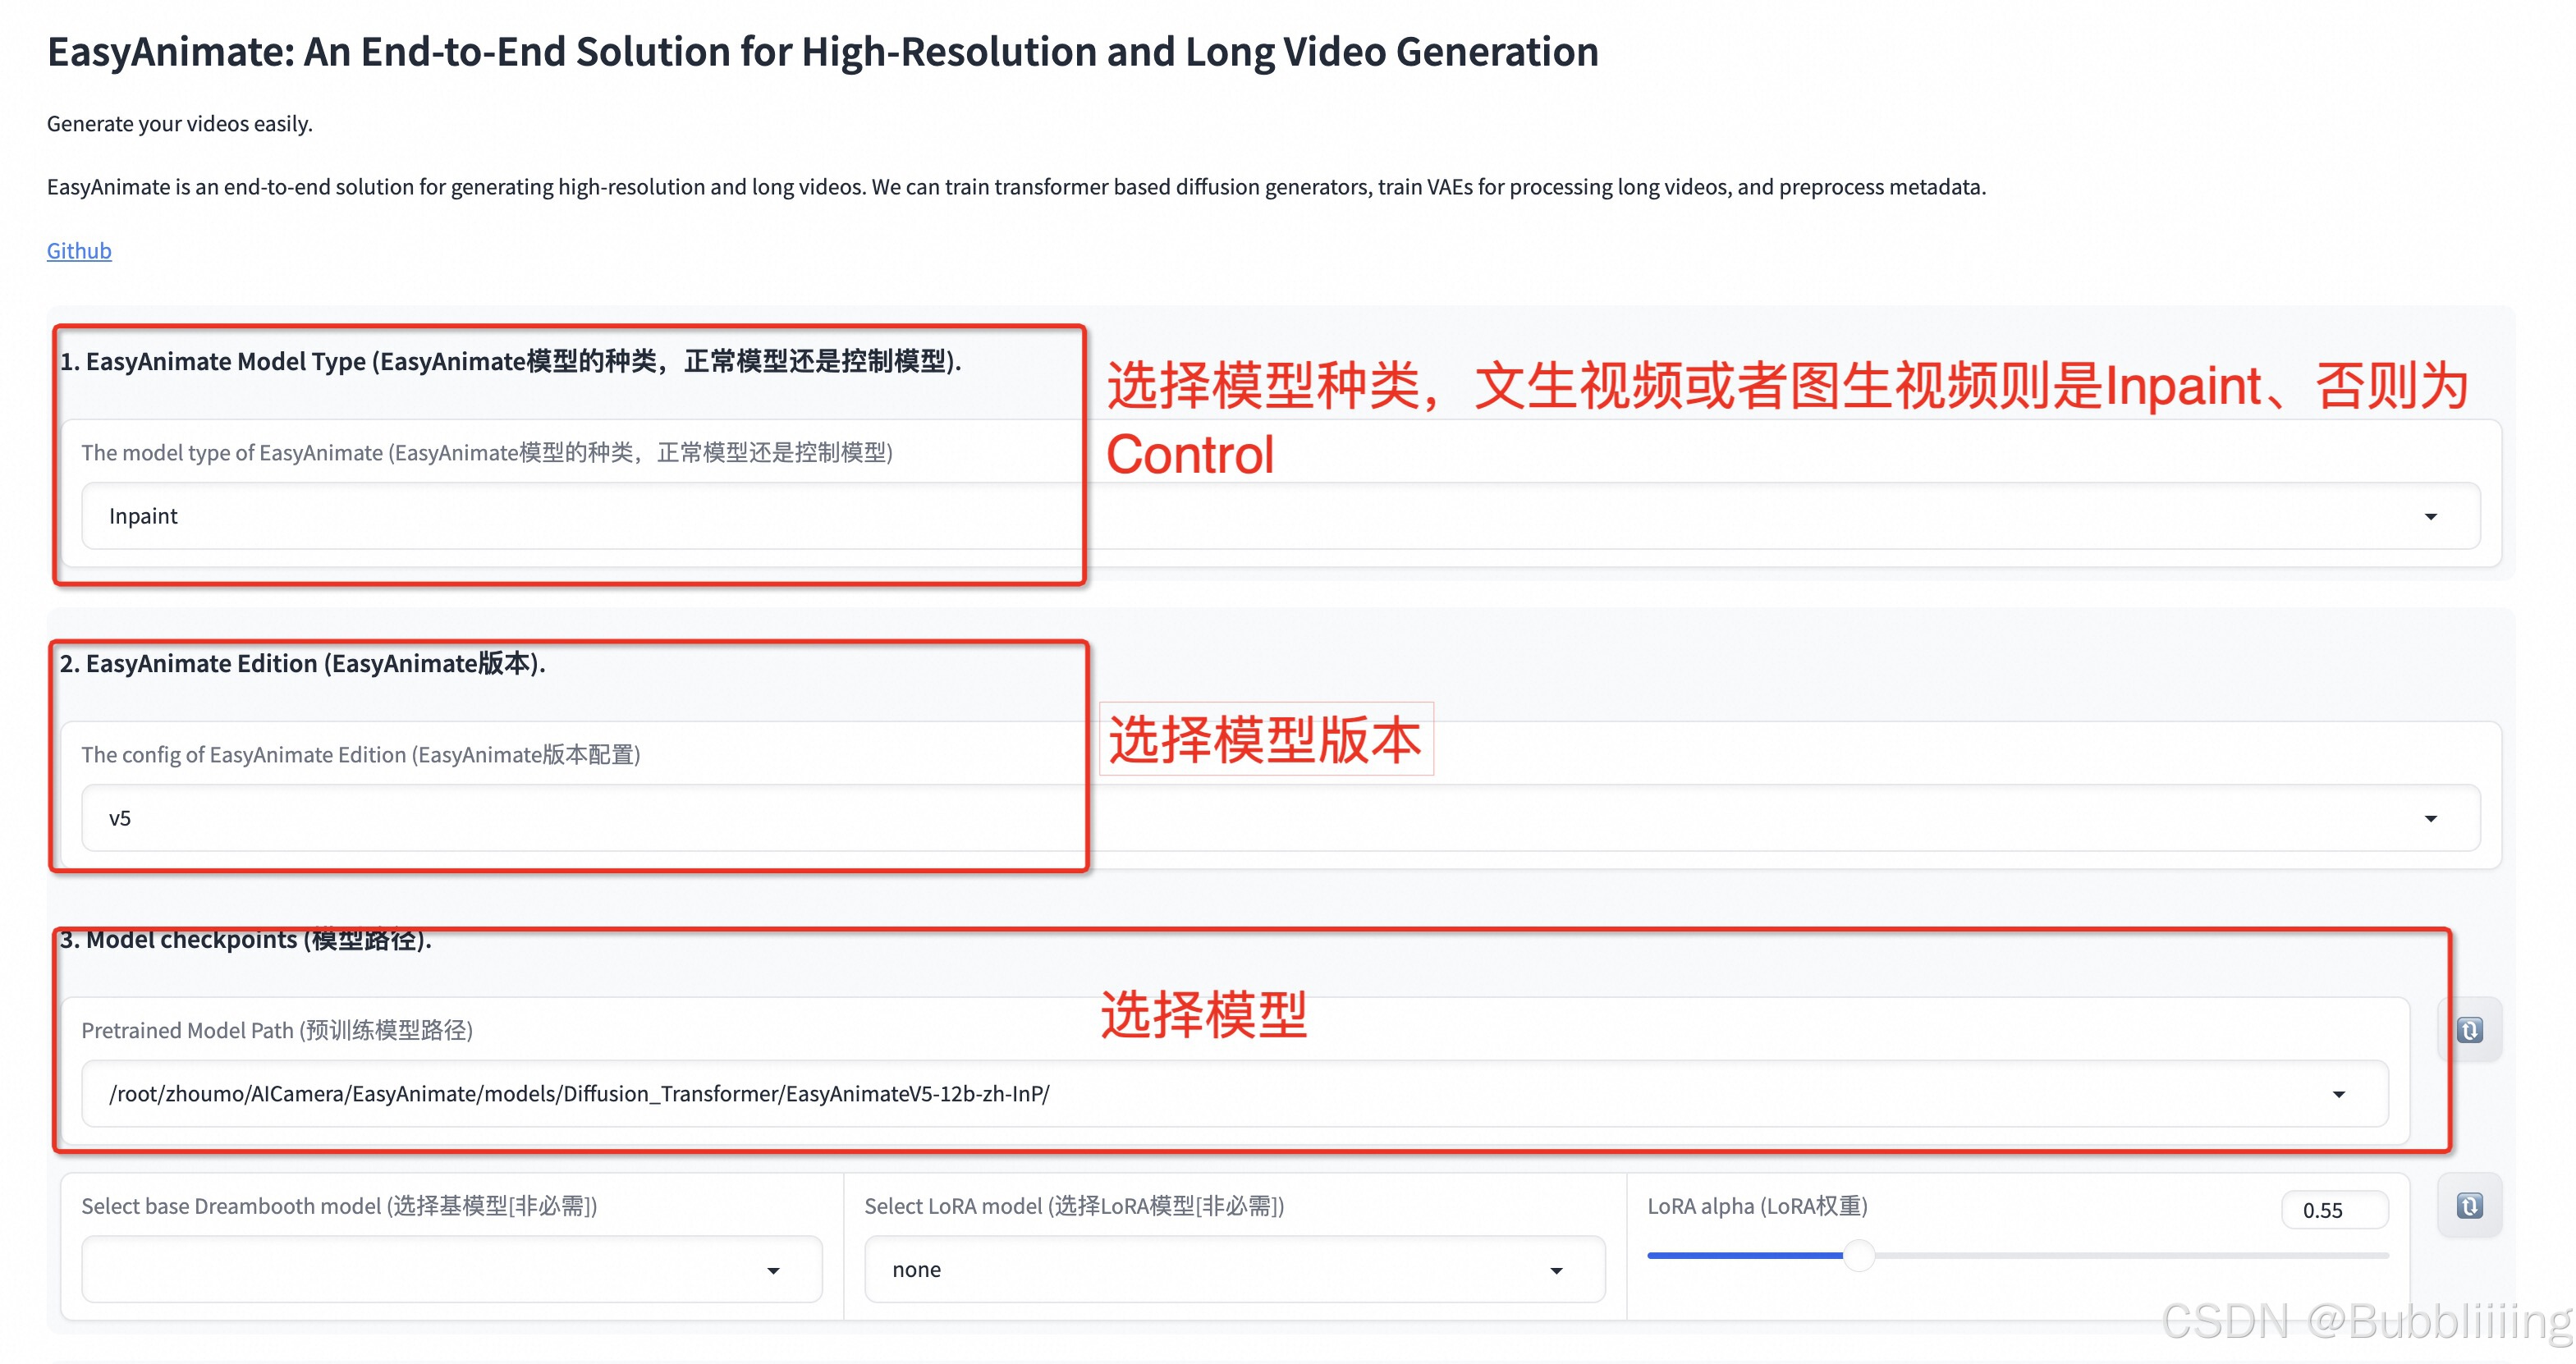Open the Pretrained Model Path dropdown
Image resolution: width=2576 pixels, height=1364 pixels.
click(x=1234, y=1094)
